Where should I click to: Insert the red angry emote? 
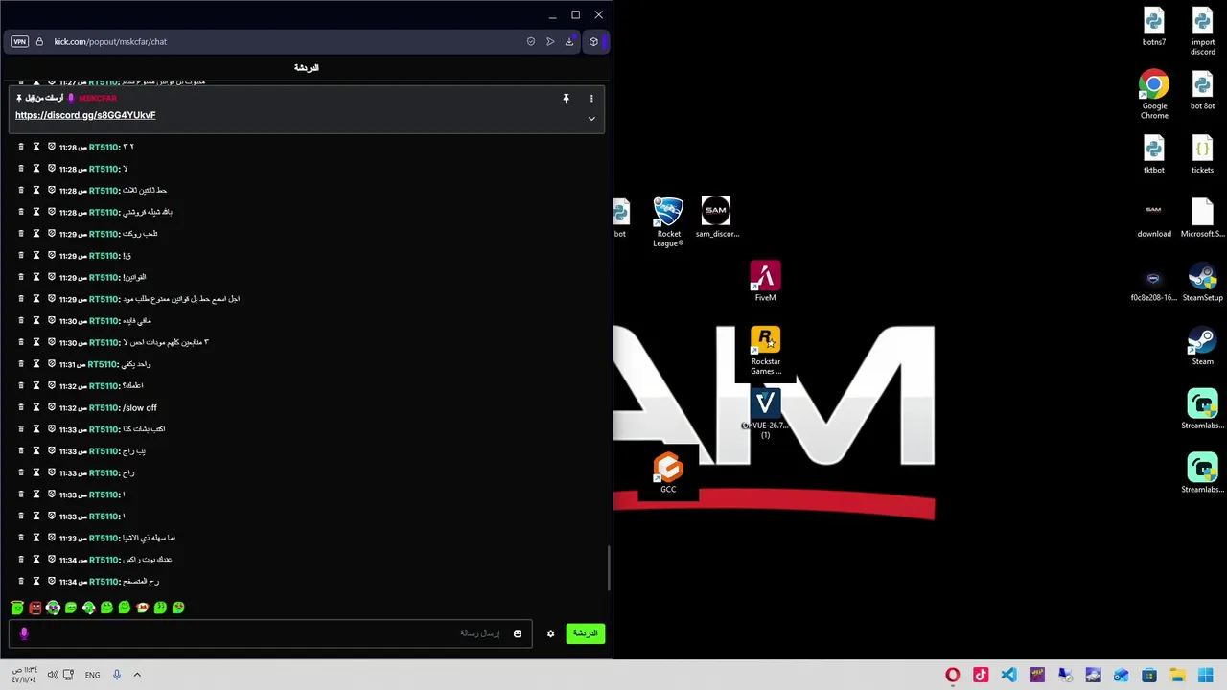(35, 608)
